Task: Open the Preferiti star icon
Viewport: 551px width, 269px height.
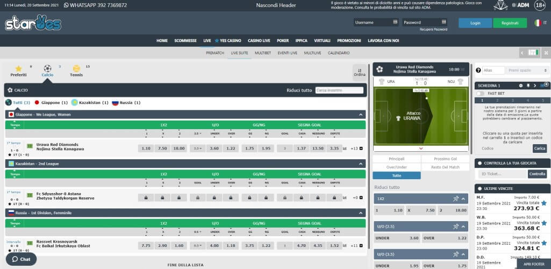Action: 19,68
